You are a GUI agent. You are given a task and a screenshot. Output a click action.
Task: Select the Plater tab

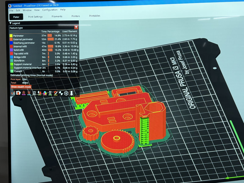(16, 17)
